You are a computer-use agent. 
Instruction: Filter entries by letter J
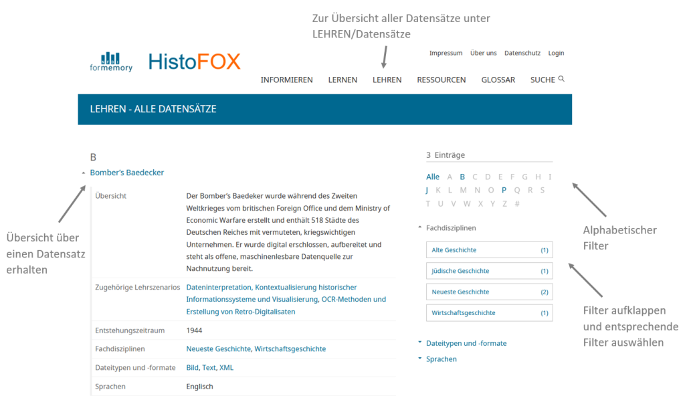point(428,190)
